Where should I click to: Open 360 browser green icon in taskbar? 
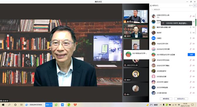(56, 105)
